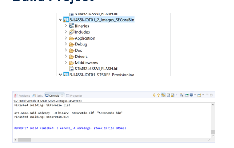Screen dimensions: 234x148
Task: Switch to the Tasks tab
Action: click(37, 96)
